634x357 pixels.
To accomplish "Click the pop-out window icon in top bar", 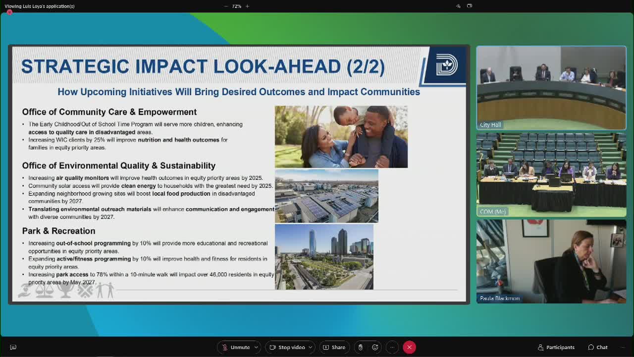I will [x=470, y=6].
